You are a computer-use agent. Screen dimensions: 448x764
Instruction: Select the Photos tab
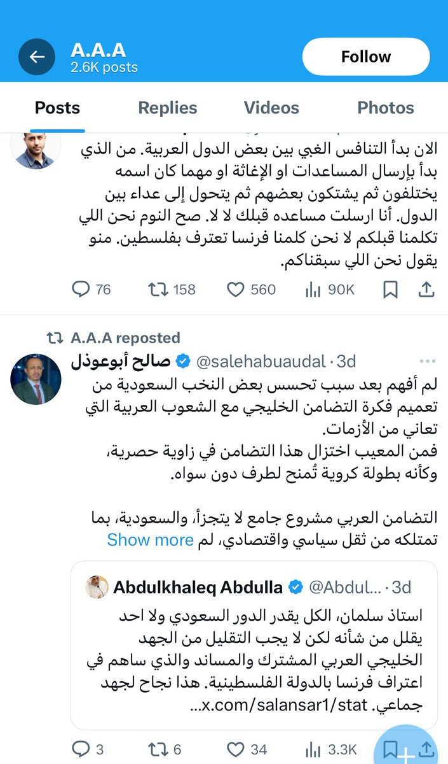click(x=386, y=108)
